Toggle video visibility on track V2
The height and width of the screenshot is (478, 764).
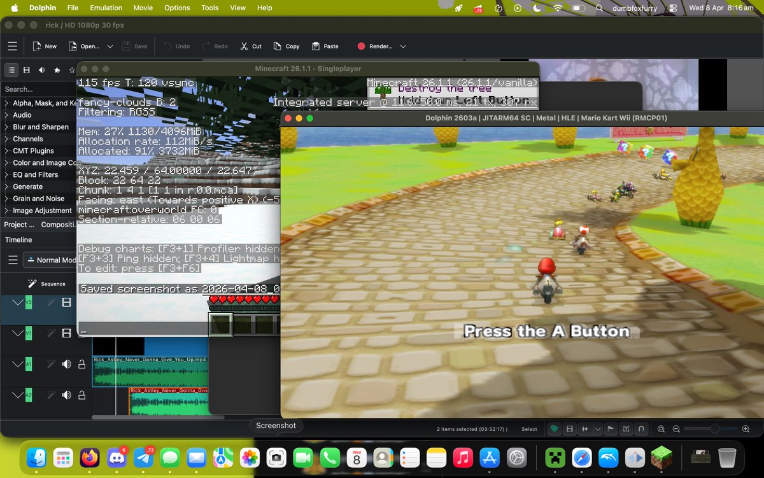[66, 303]
